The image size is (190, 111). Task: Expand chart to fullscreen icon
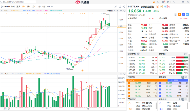120,7
